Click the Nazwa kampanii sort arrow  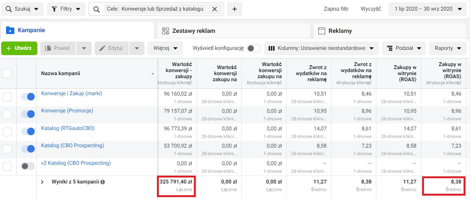pyautogui.click(x=153, y=74)
